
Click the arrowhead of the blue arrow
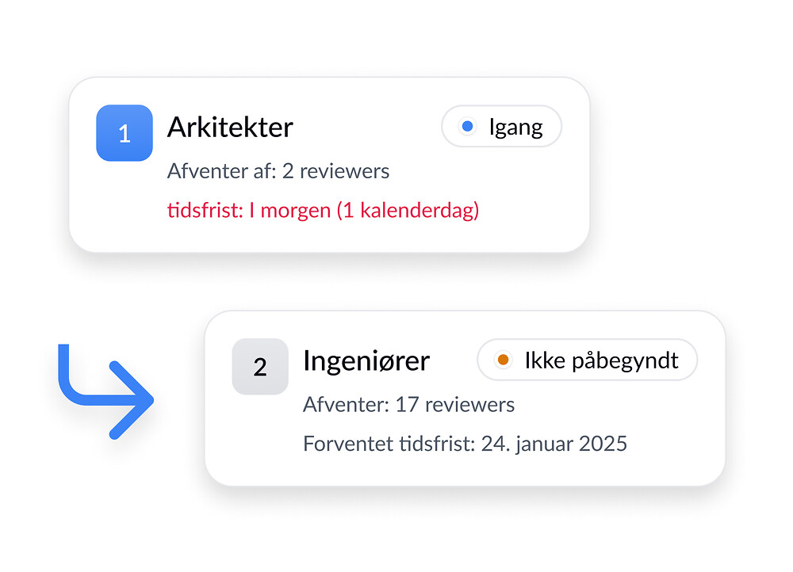[132, 400]
